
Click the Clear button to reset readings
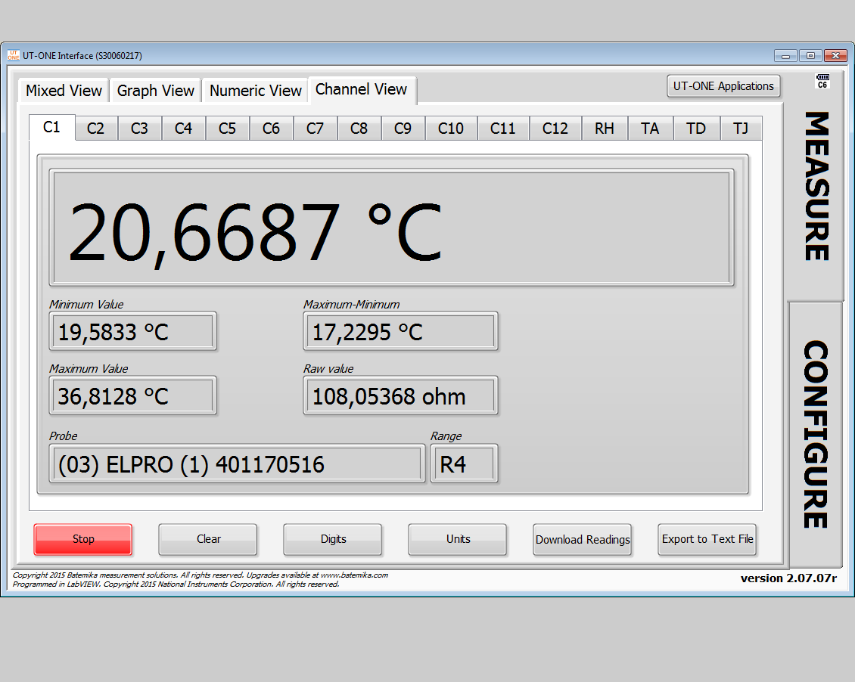(207, 539)
